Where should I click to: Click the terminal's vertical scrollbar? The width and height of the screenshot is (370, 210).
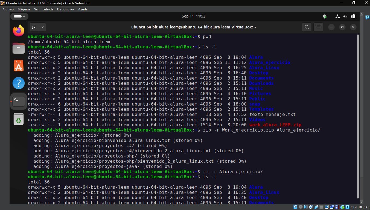[358, 116]
